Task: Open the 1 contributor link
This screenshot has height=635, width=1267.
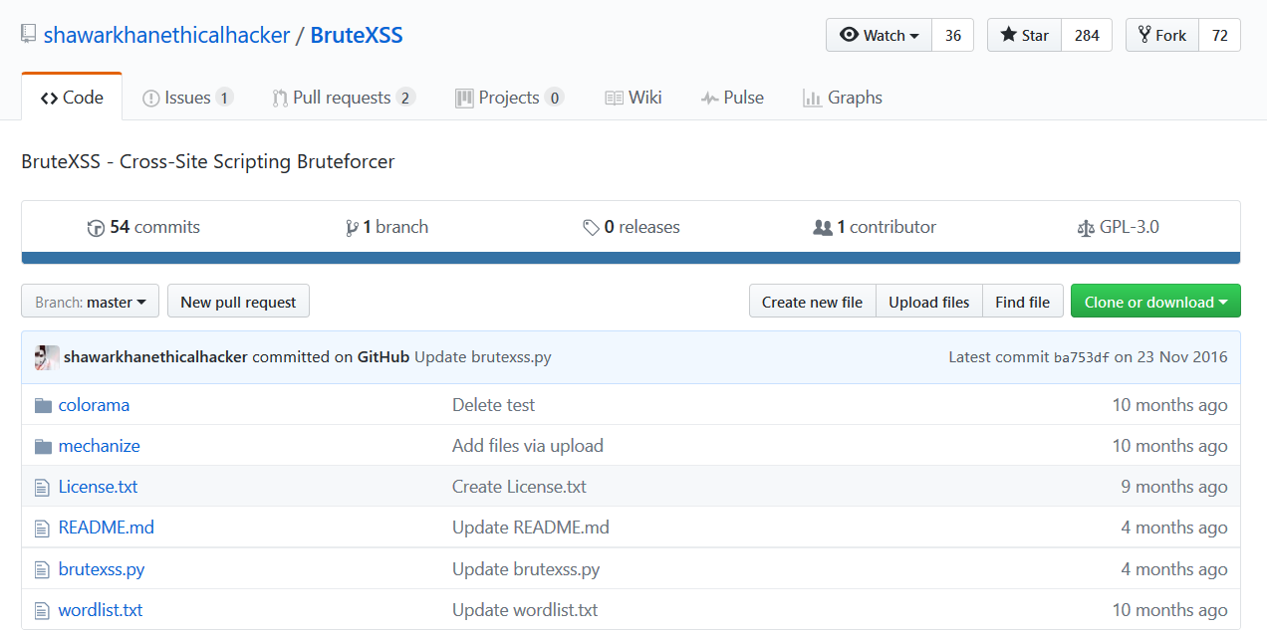Action: [x=875, y=227]
